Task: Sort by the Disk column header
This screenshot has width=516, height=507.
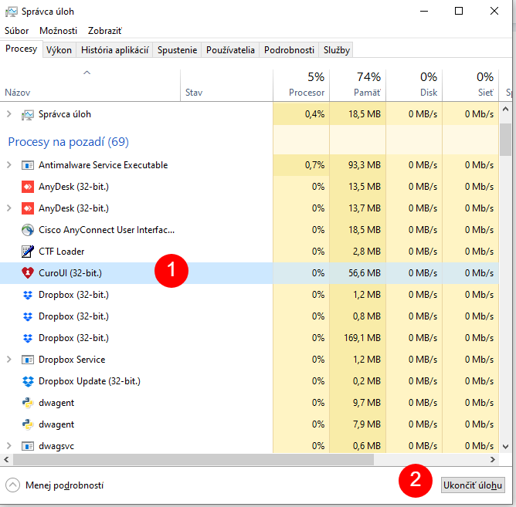Action: (414, 85)
